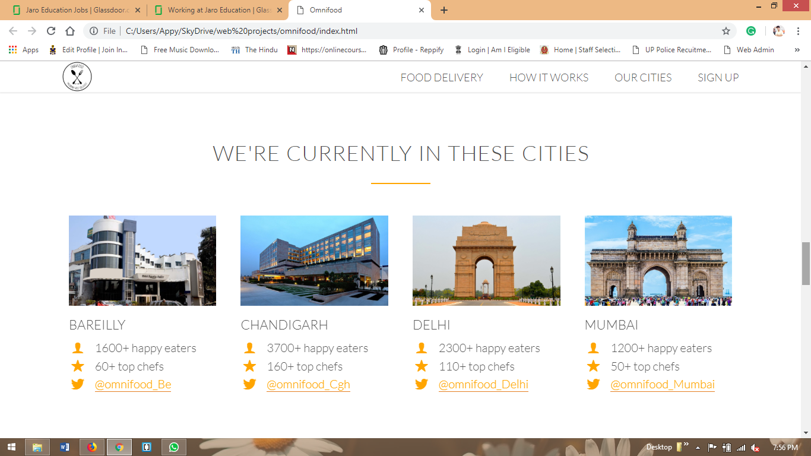The image size is (811, 456).
Task: Bookmark this page with star icon
Action: tap(726, 31)
